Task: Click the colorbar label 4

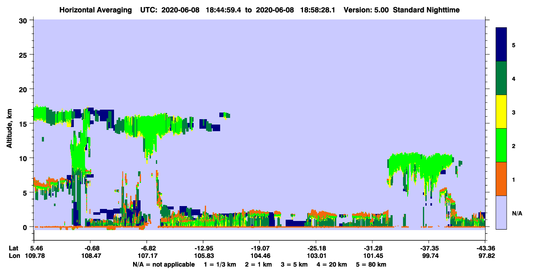Action: [x=514, y=78]
